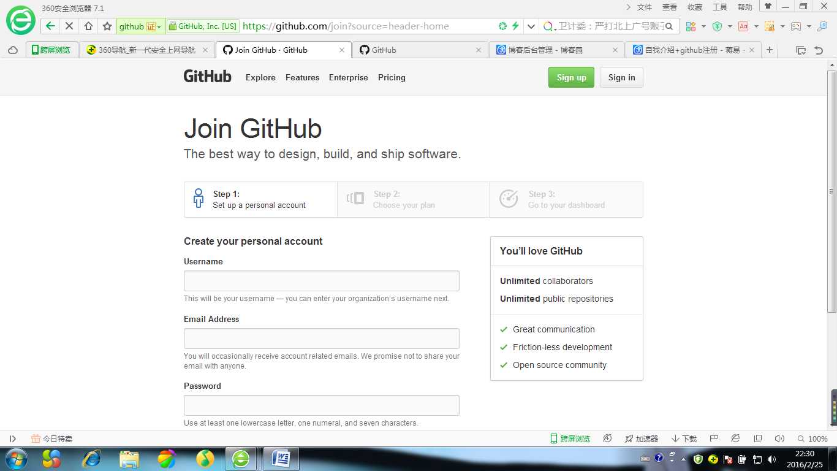
Task: Click into the Email Address field
Action: click(x=322, y=339)
